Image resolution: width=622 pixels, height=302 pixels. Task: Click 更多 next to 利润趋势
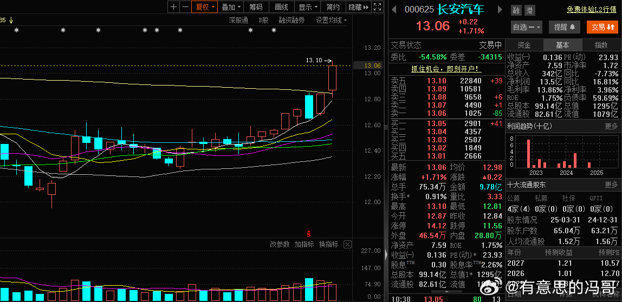[611, 127]
